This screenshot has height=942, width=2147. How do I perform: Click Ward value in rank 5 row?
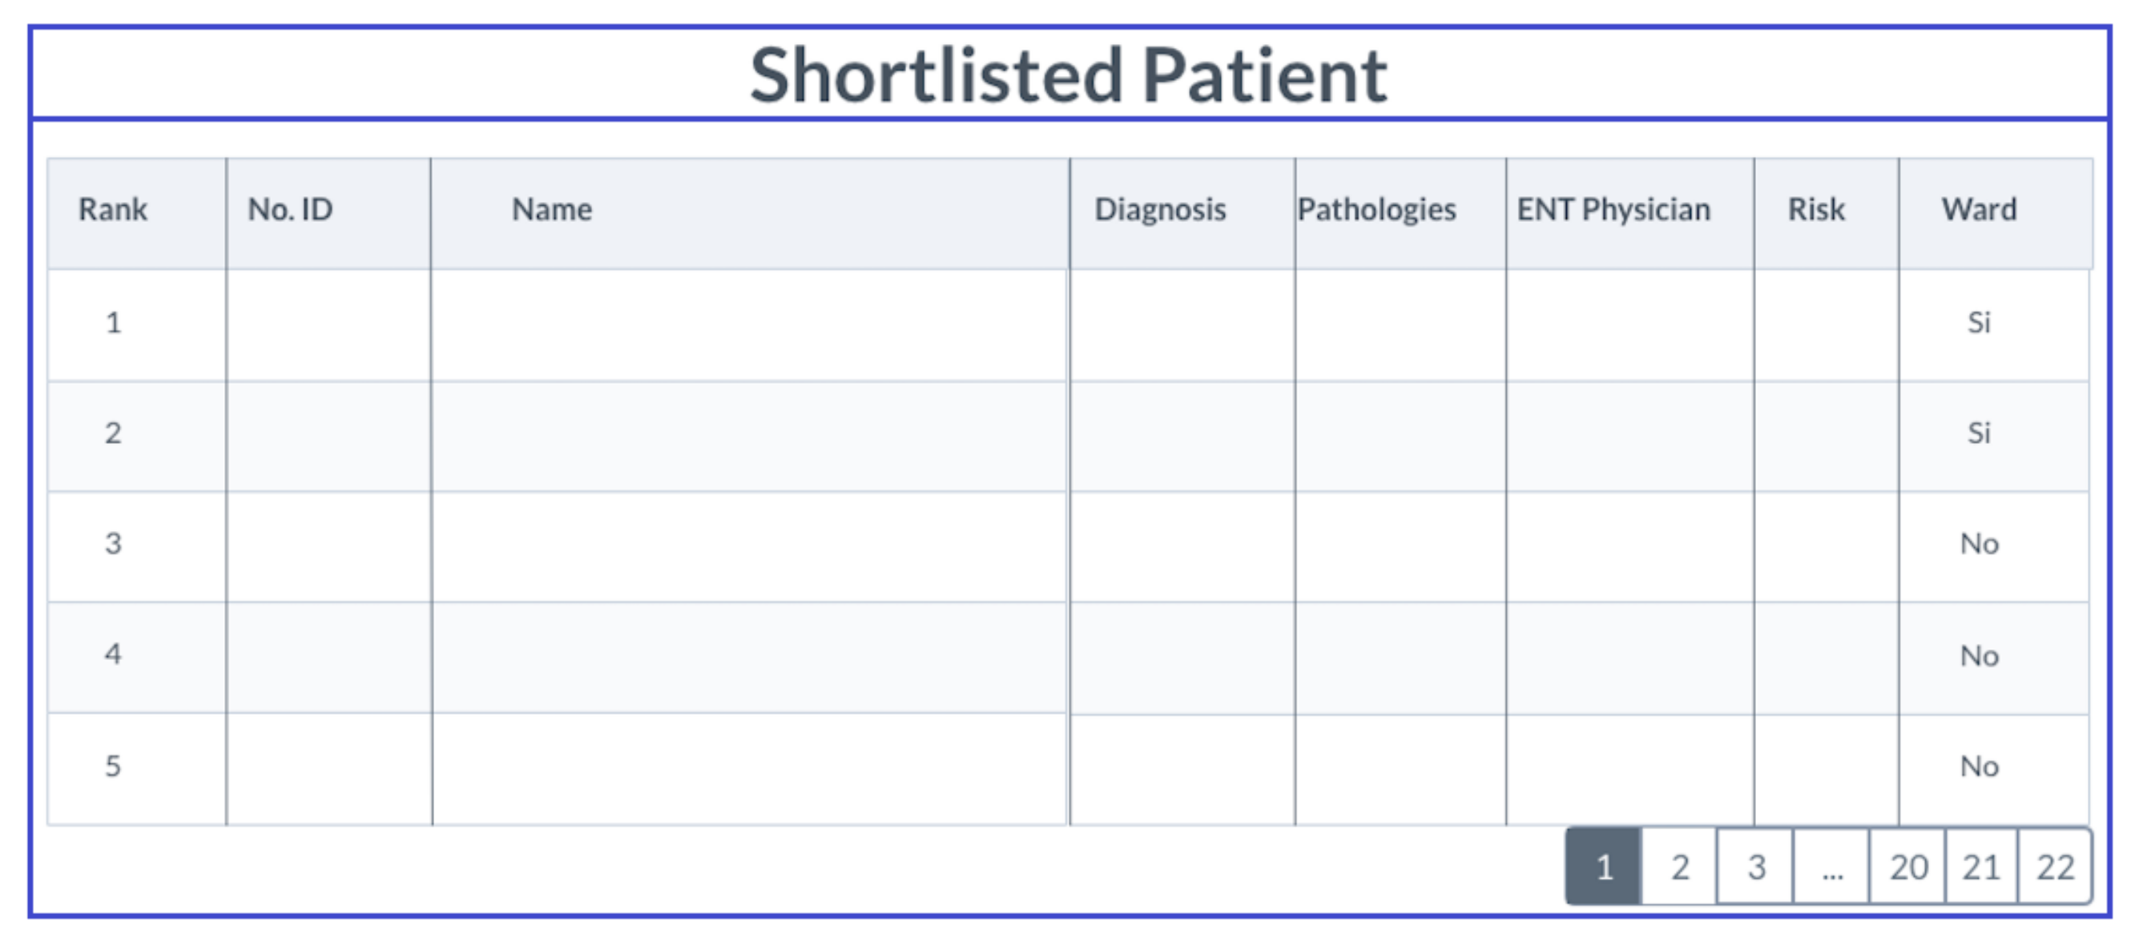pyautogui.click(x=1980, y=766)
